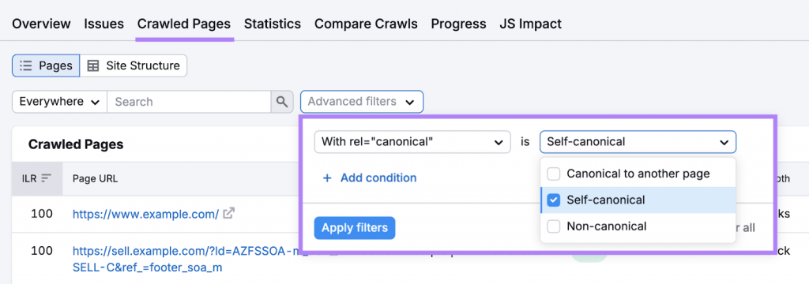
Task: Open the Everywhere scope dropdown
Action: 59,102
